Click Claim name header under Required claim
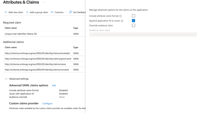This screenshot has height=113, width=197. 11,28
